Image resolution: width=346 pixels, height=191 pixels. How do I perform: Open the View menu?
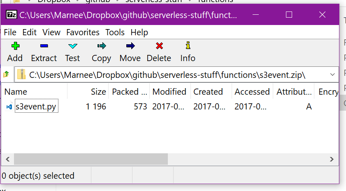51,32
